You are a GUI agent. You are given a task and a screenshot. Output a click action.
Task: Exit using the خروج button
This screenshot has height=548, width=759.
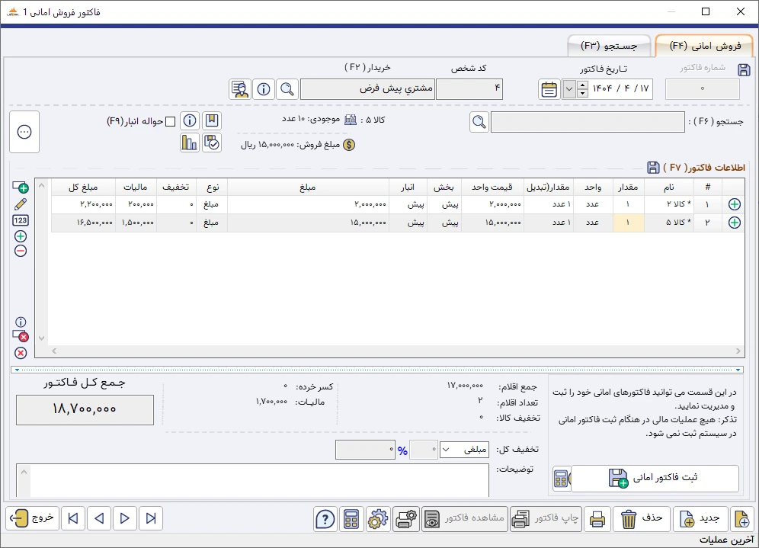[32, 518]
